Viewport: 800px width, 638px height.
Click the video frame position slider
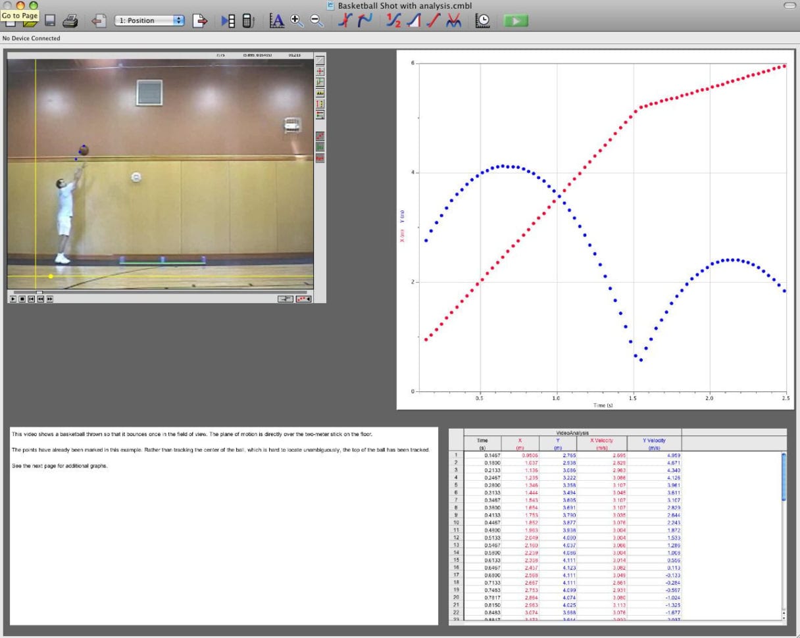click(x=39, y=292)
